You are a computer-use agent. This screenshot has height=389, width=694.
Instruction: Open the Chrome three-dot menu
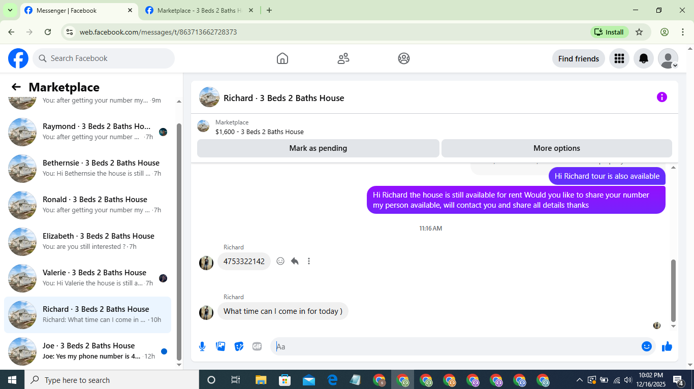683,32
